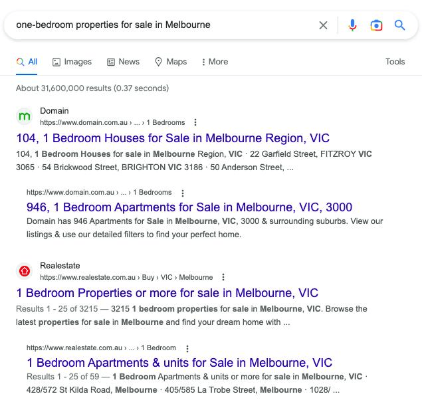Switch to the News tab
The image size is (422, 406).
point(123,62)
